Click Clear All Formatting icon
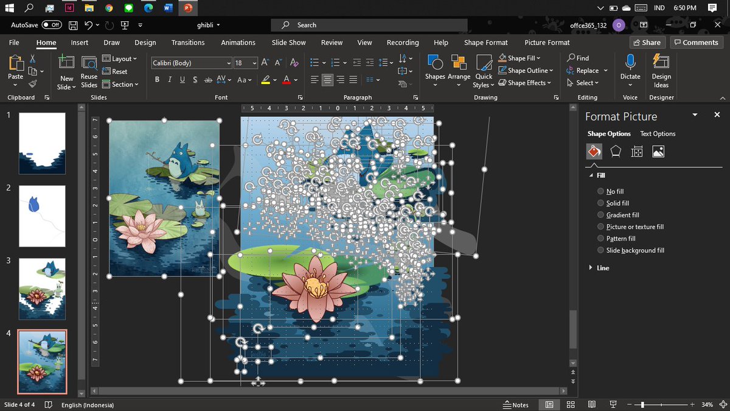Image resolution: width=730 pixels, height=411 pixels. coord(294,63)
